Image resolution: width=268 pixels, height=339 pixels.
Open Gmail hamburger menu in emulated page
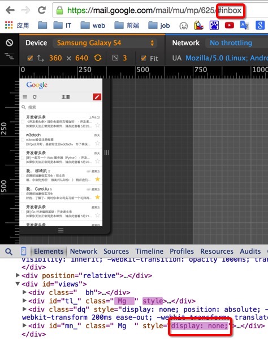pyautogui.click(x=25, y=97)
